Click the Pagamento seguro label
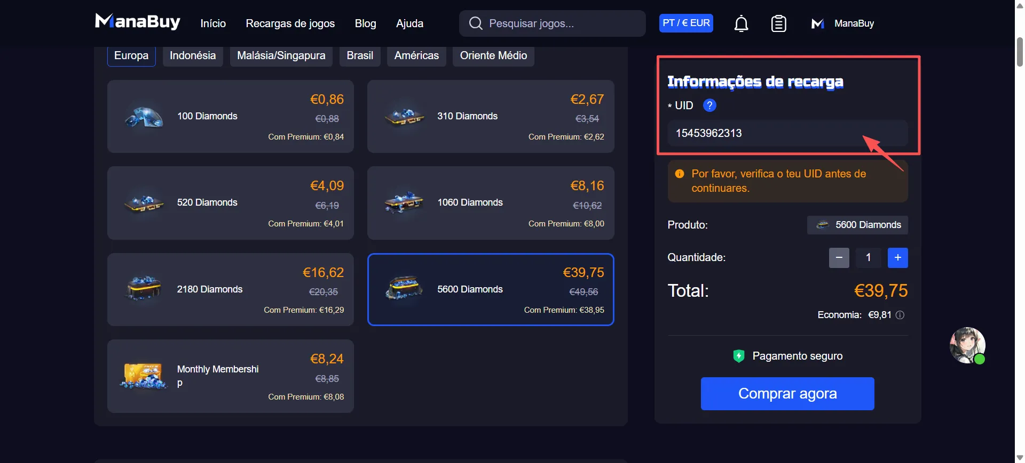The width and height of the screenshot is (1025, 463). pos(798,356)
